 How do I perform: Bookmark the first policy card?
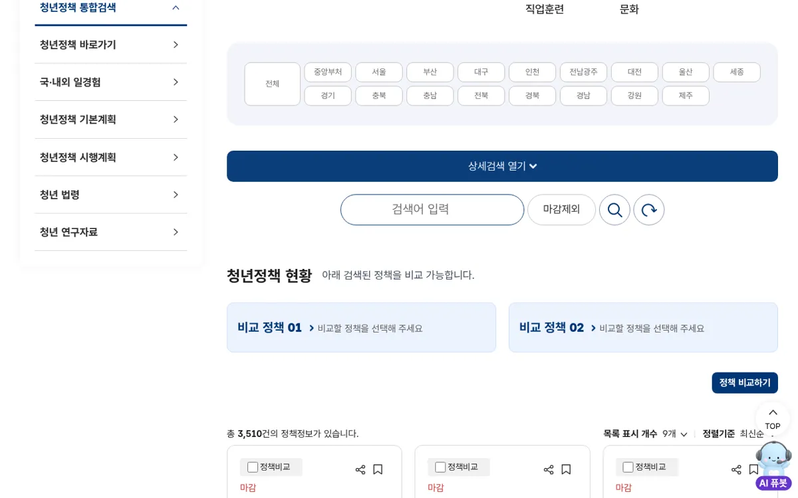378,469
